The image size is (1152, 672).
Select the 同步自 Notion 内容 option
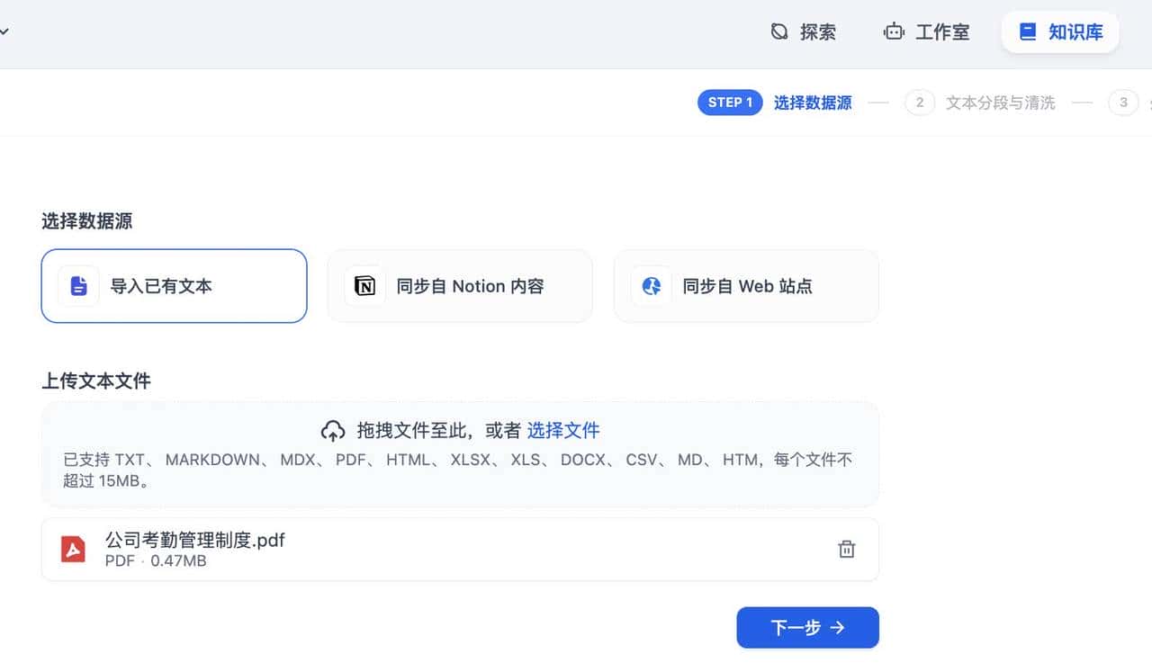460,286
